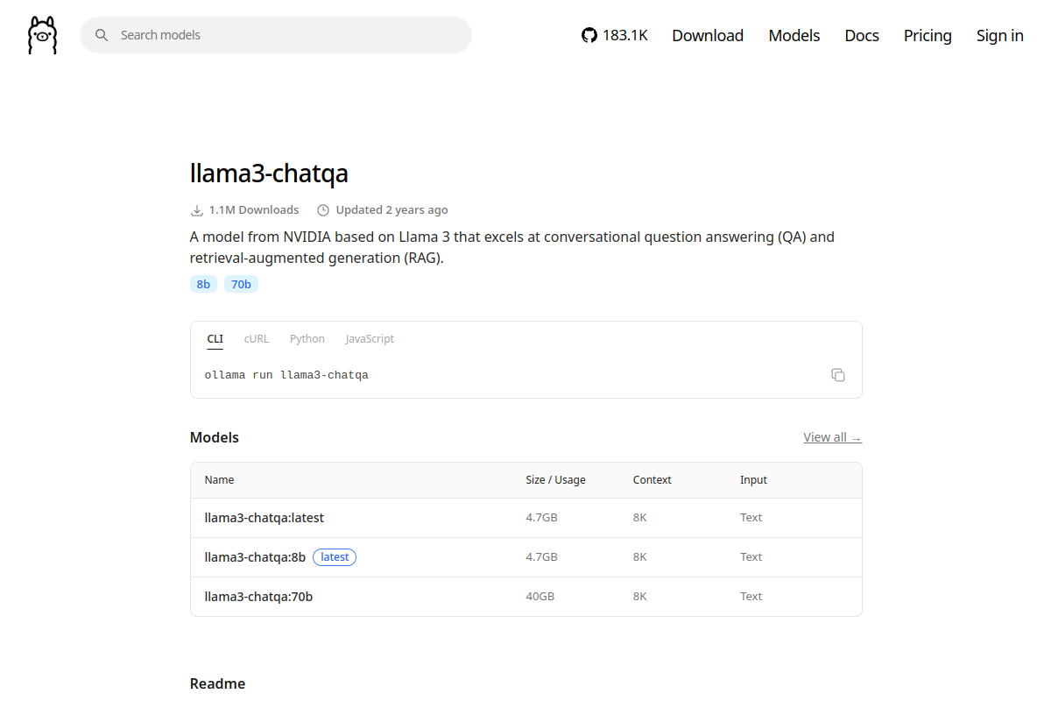Select the 8b size tag

(203, 284)
